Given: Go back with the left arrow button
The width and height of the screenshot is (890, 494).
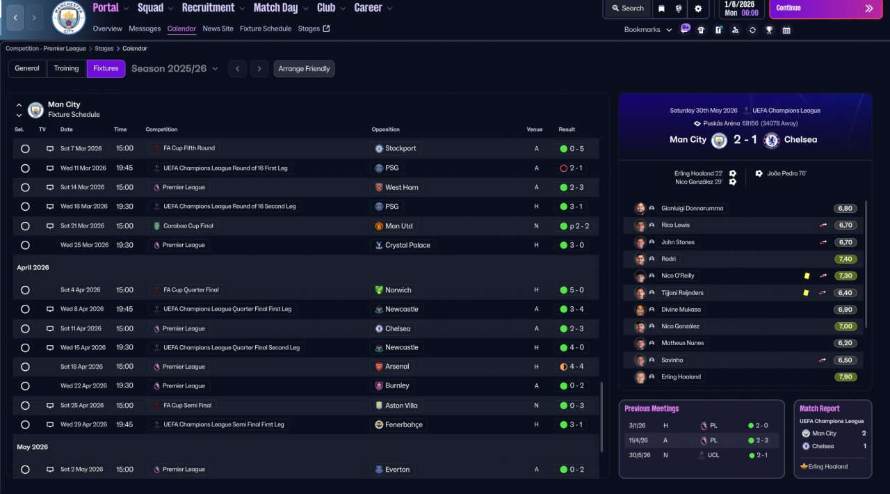Looking at the screenshot, I should (x=15, y=17).
